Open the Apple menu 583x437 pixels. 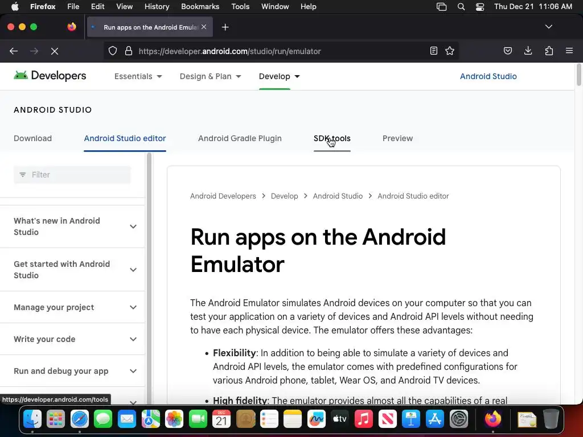click(15, 6)
